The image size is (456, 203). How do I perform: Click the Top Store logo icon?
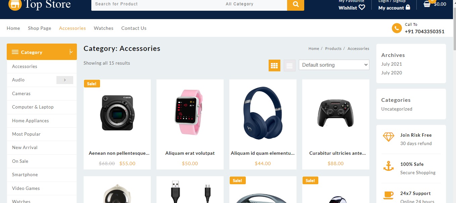coord(15,4)
